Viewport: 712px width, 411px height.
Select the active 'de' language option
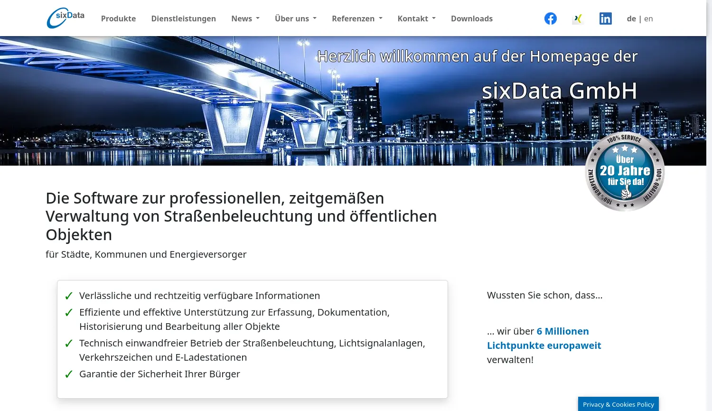coord(631,19)
